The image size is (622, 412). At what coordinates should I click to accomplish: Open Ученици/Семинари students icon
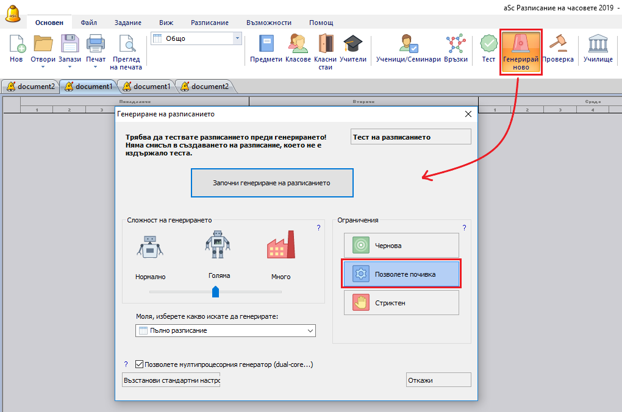(x=408, y=44)
